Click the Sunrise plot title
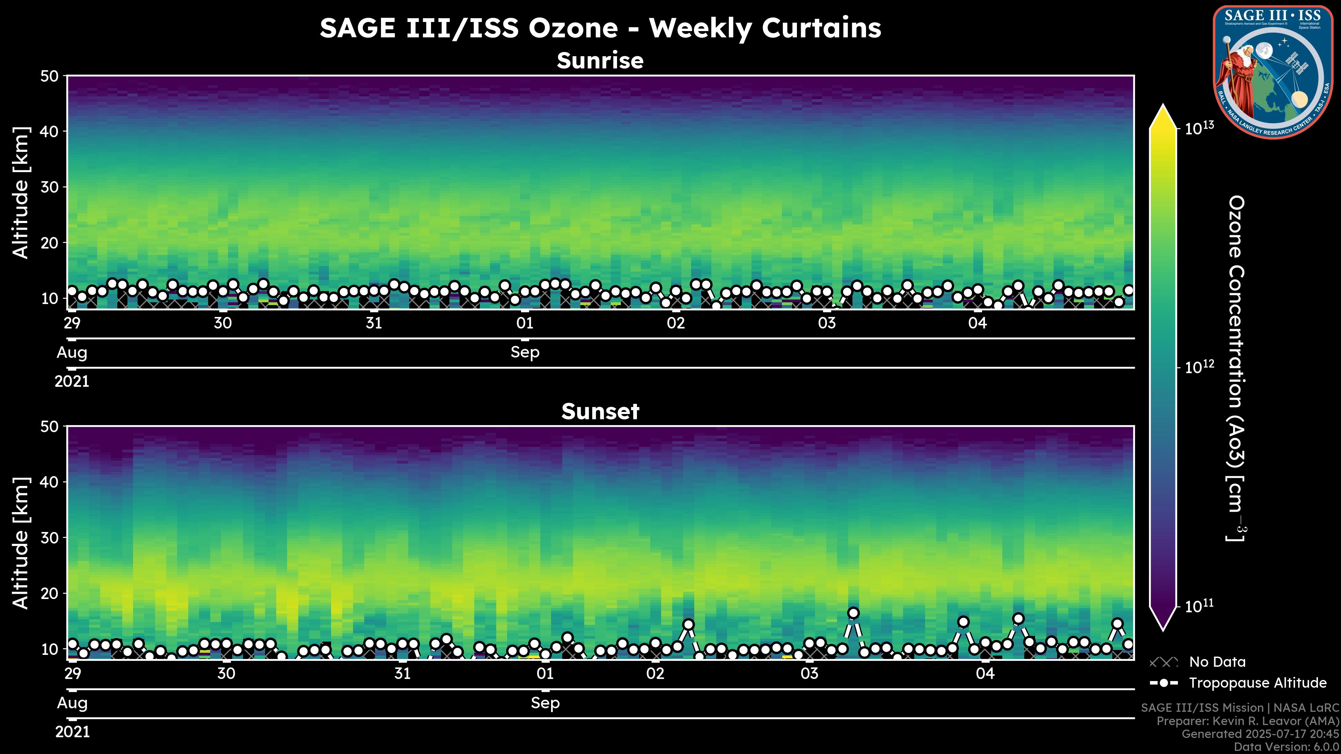 [600, 61]
